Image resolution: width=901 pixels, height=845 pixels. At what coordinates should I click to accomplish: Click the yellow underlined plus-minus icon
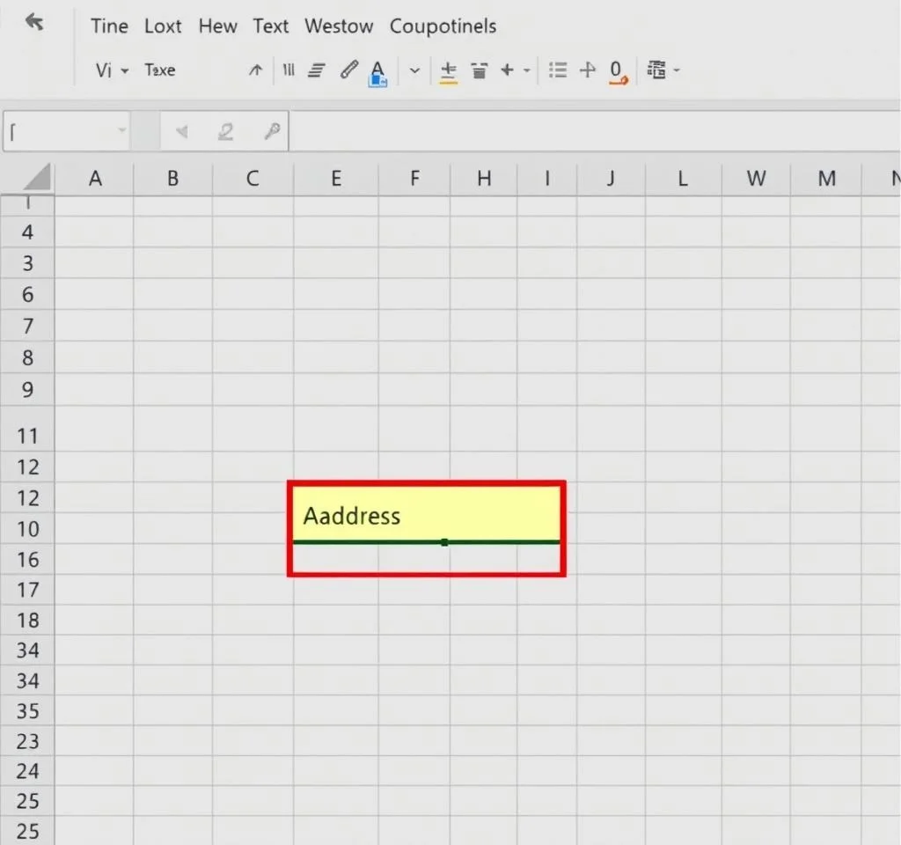[x=448, y=71]
